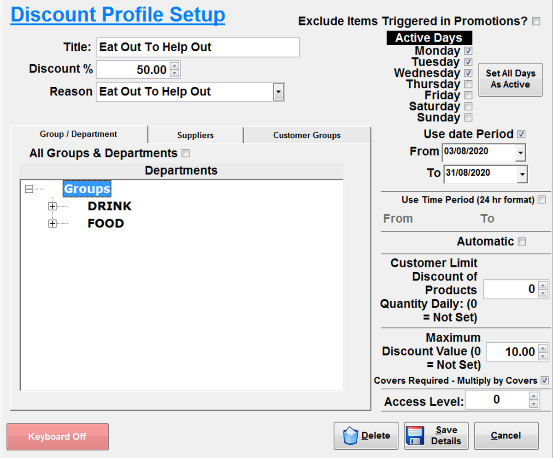Screen dimensions: 553x458
Task: Click the Cancel button
Action: click(506, 436)
